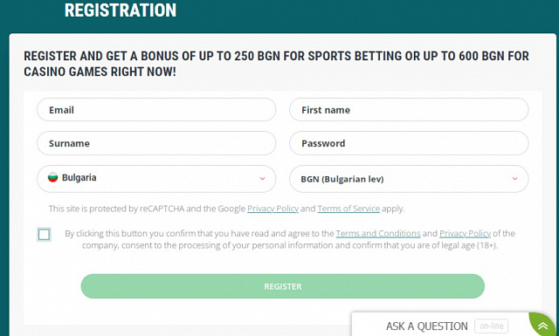The width and height of the screenshot is (559, 336).
Task: Open the Bulgaria country dropdown
Action: tap(156, 179)
